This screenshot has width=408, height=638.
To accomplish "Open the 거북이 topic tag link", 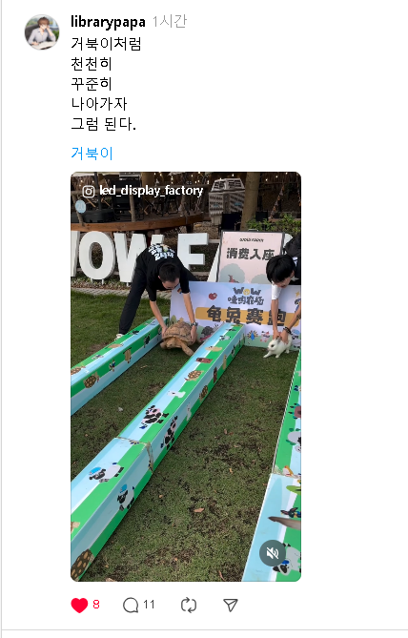I will click(x=92, y=153).
